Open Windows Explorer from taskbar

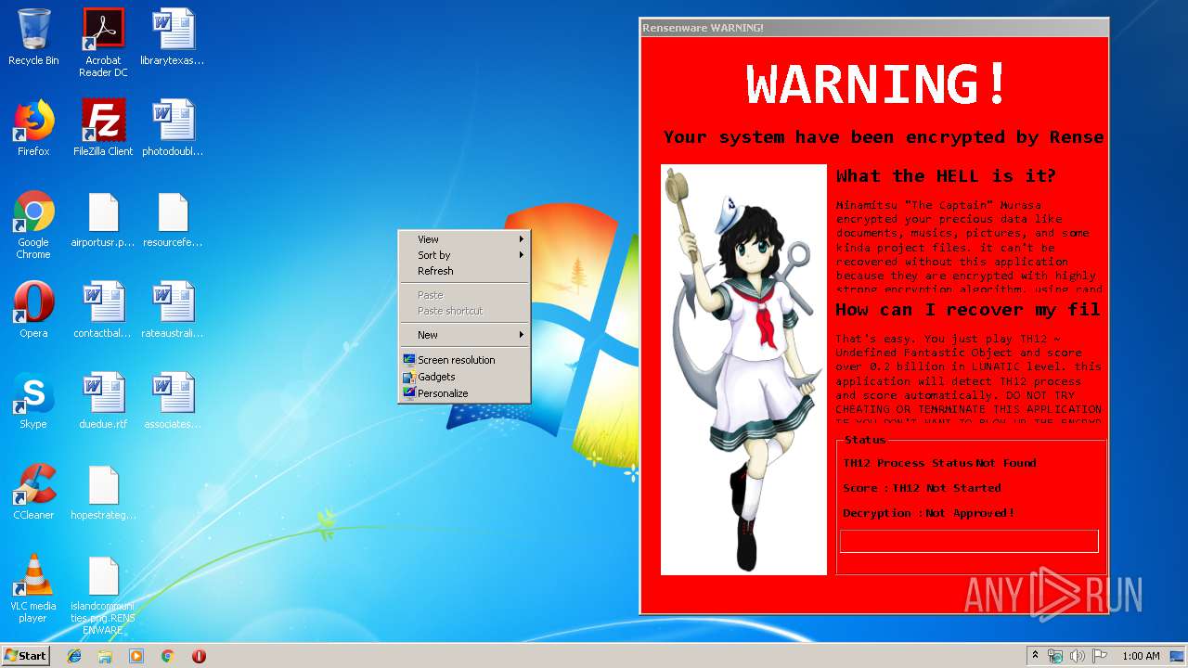coord(105,656)
